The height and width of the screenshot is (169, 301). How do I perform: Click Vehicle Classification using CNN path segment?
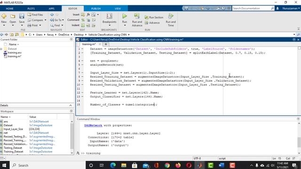tap(107, 35)
